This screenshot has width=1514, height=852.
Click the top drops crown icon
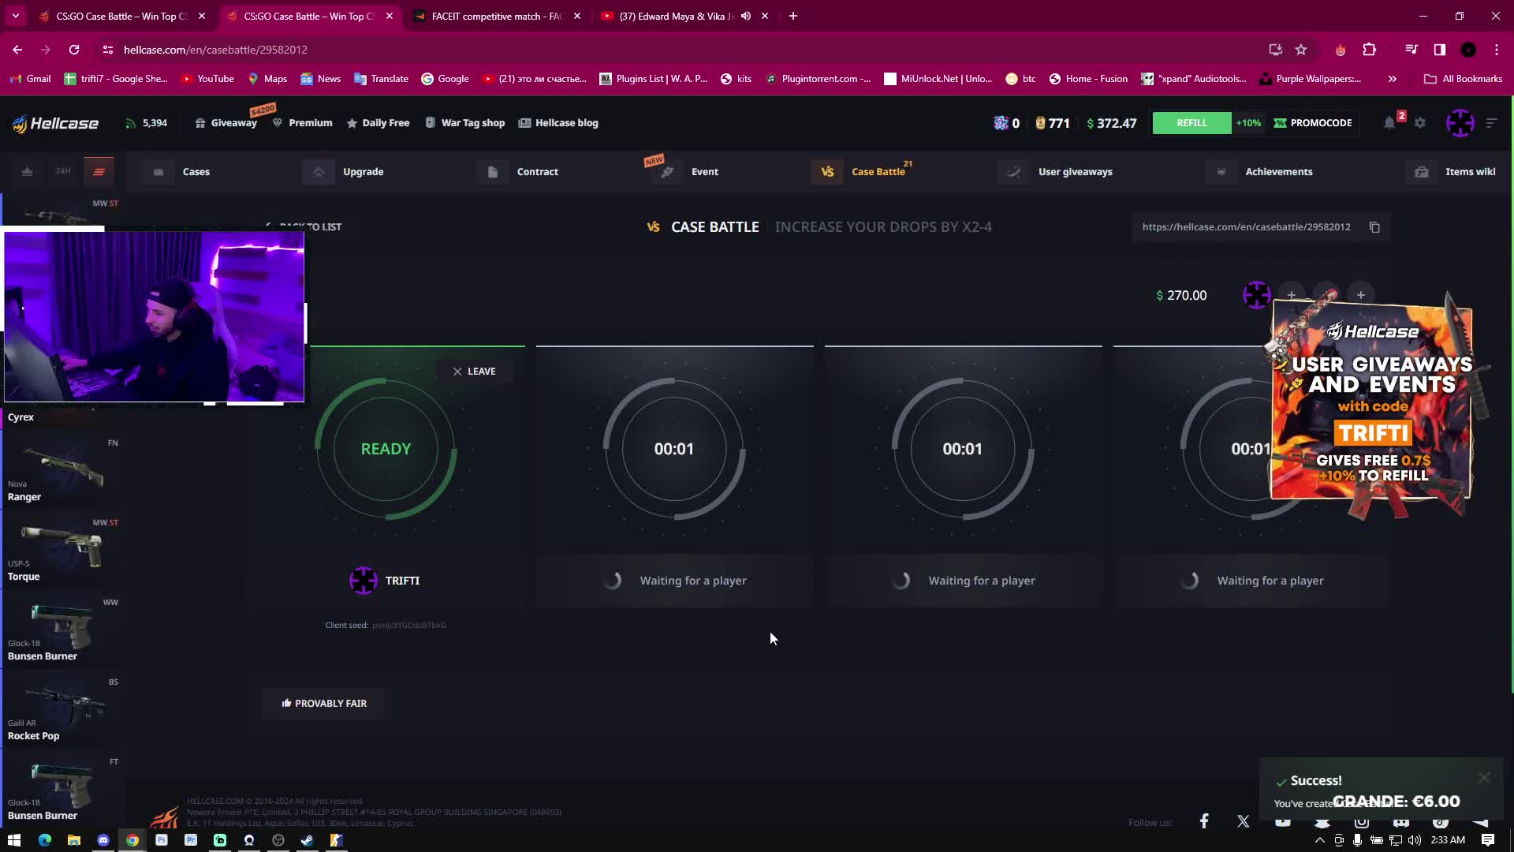tap(27, 172)
